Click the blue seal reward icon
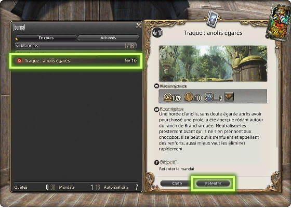Image resolution: width=291 pixels, height=208 pixels. pyautogui.click(x=209, y=97)
